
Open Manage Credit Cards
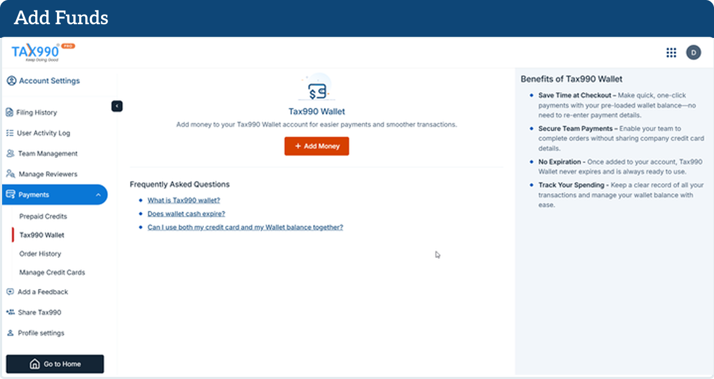pos(52,273)
